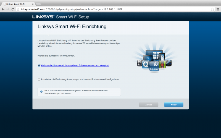Open the Lizenzvereinbarung license agreement link
This screenshot has height=138, width=221.
point(75,65)
